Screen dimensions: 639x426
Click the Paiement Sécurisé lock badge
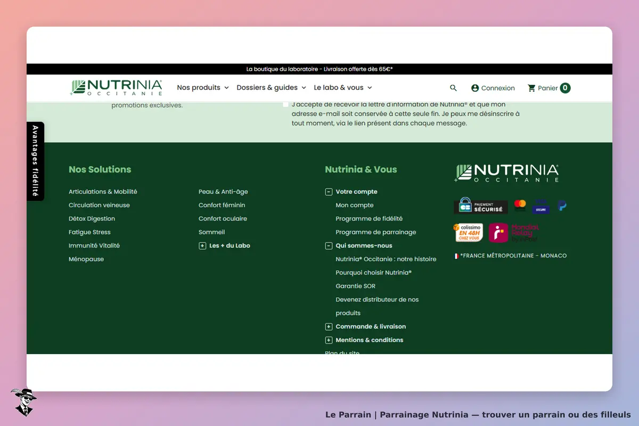pyautogui.click(x=480, y=206)
